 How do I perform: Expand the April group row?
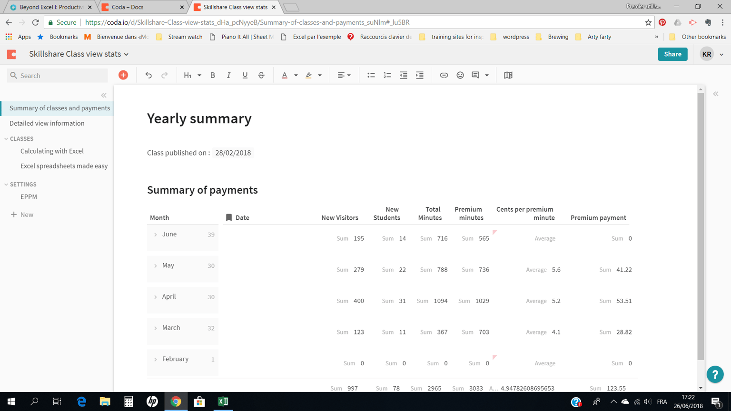click(156, 297)
